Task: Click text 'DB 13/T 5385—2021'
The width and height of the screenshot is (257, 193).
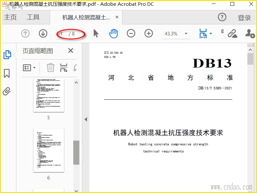Action: coord(215,88)
